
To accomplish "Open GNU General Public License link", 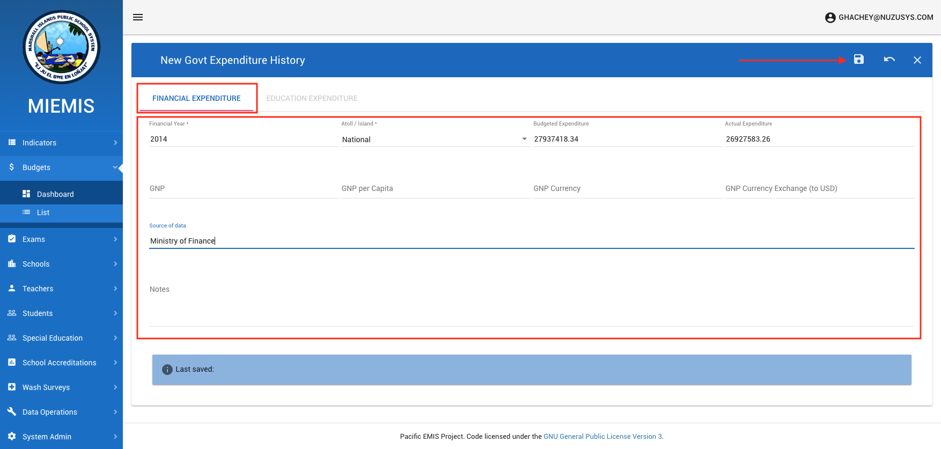I will (602, 436).
